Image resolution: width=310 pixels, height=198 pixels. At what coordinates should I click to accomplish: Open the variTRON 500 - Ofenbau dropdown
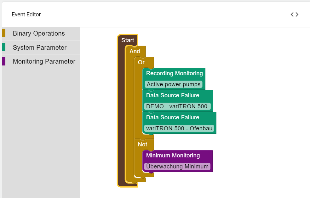pyautogui.click(x=179, y=128)
